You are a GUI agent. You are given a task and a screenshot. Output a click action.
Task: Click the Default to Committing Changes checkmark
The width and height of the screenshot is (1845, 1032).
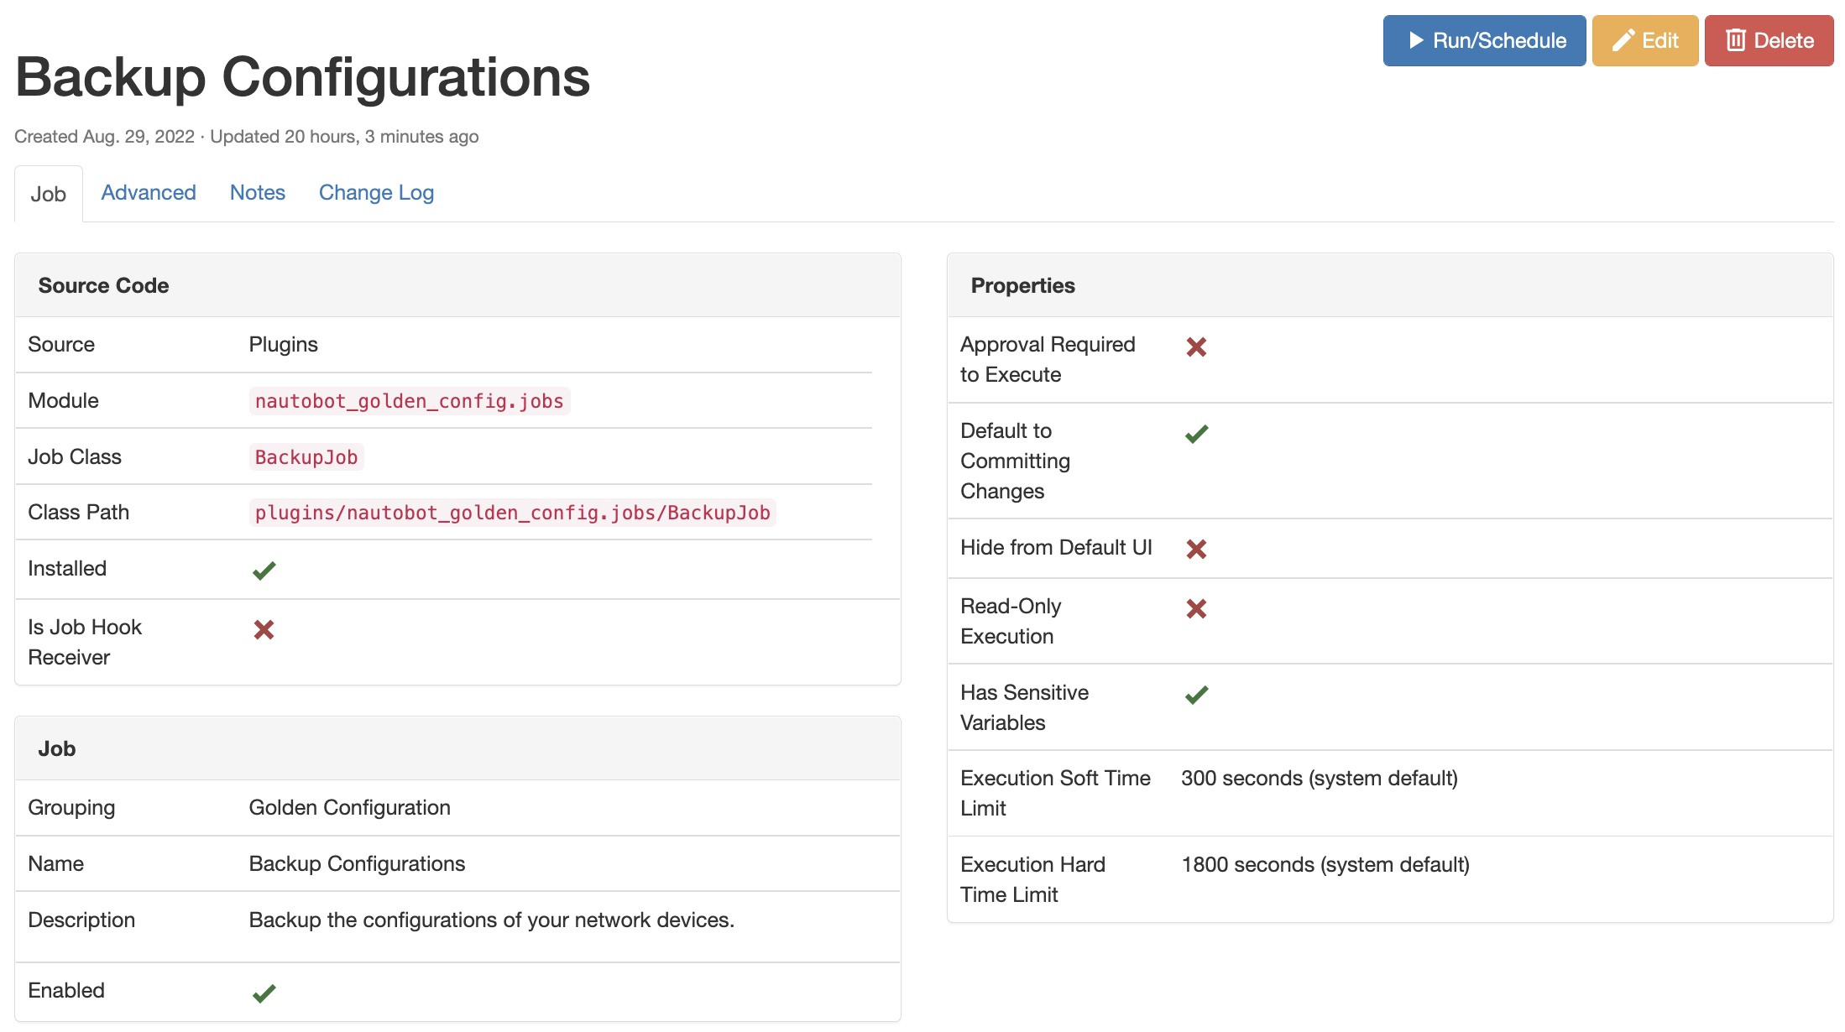(1196, 434)
